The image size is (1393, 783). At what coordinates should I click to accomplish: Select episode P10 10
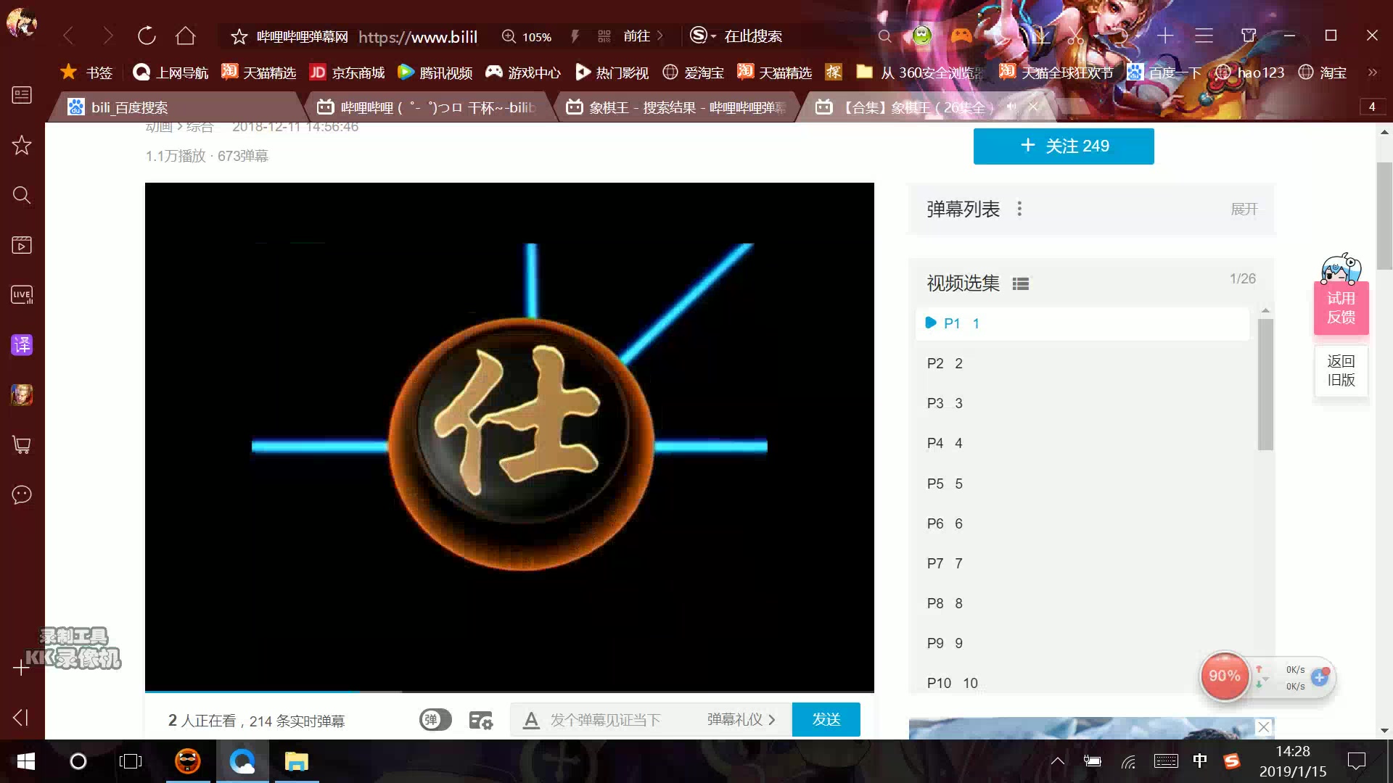tap(1082, 683)
